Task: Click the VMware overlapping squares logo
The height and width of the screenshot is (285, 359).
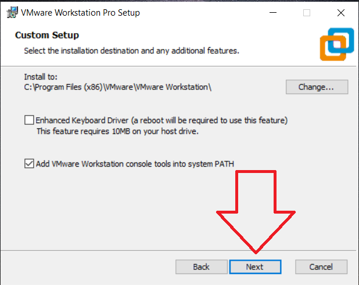Action: (x=337, y=43)
